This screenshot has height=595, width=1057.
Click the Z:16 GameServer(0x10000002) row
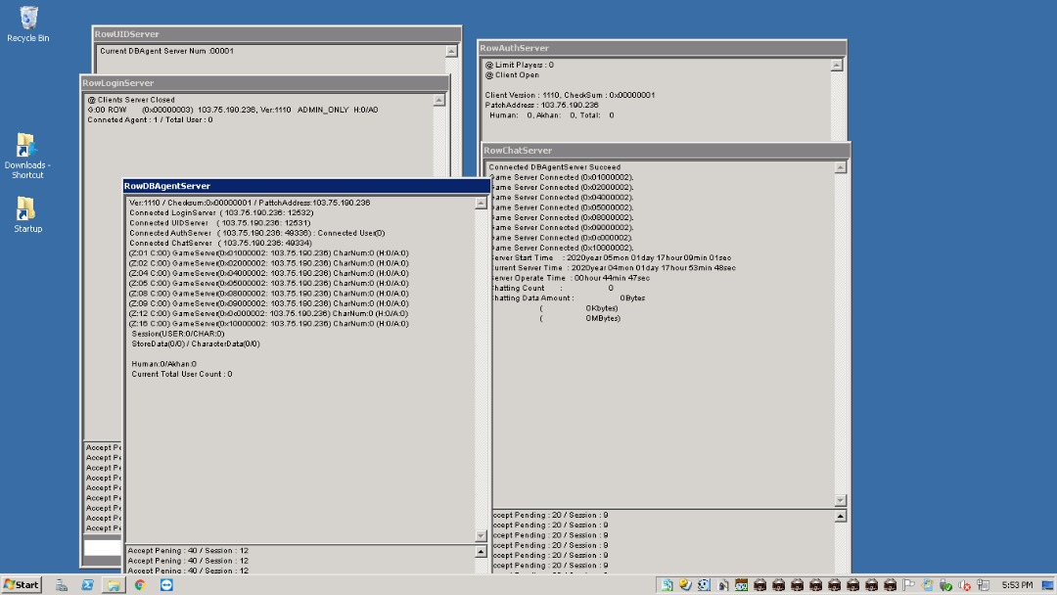tap(268, 324)
